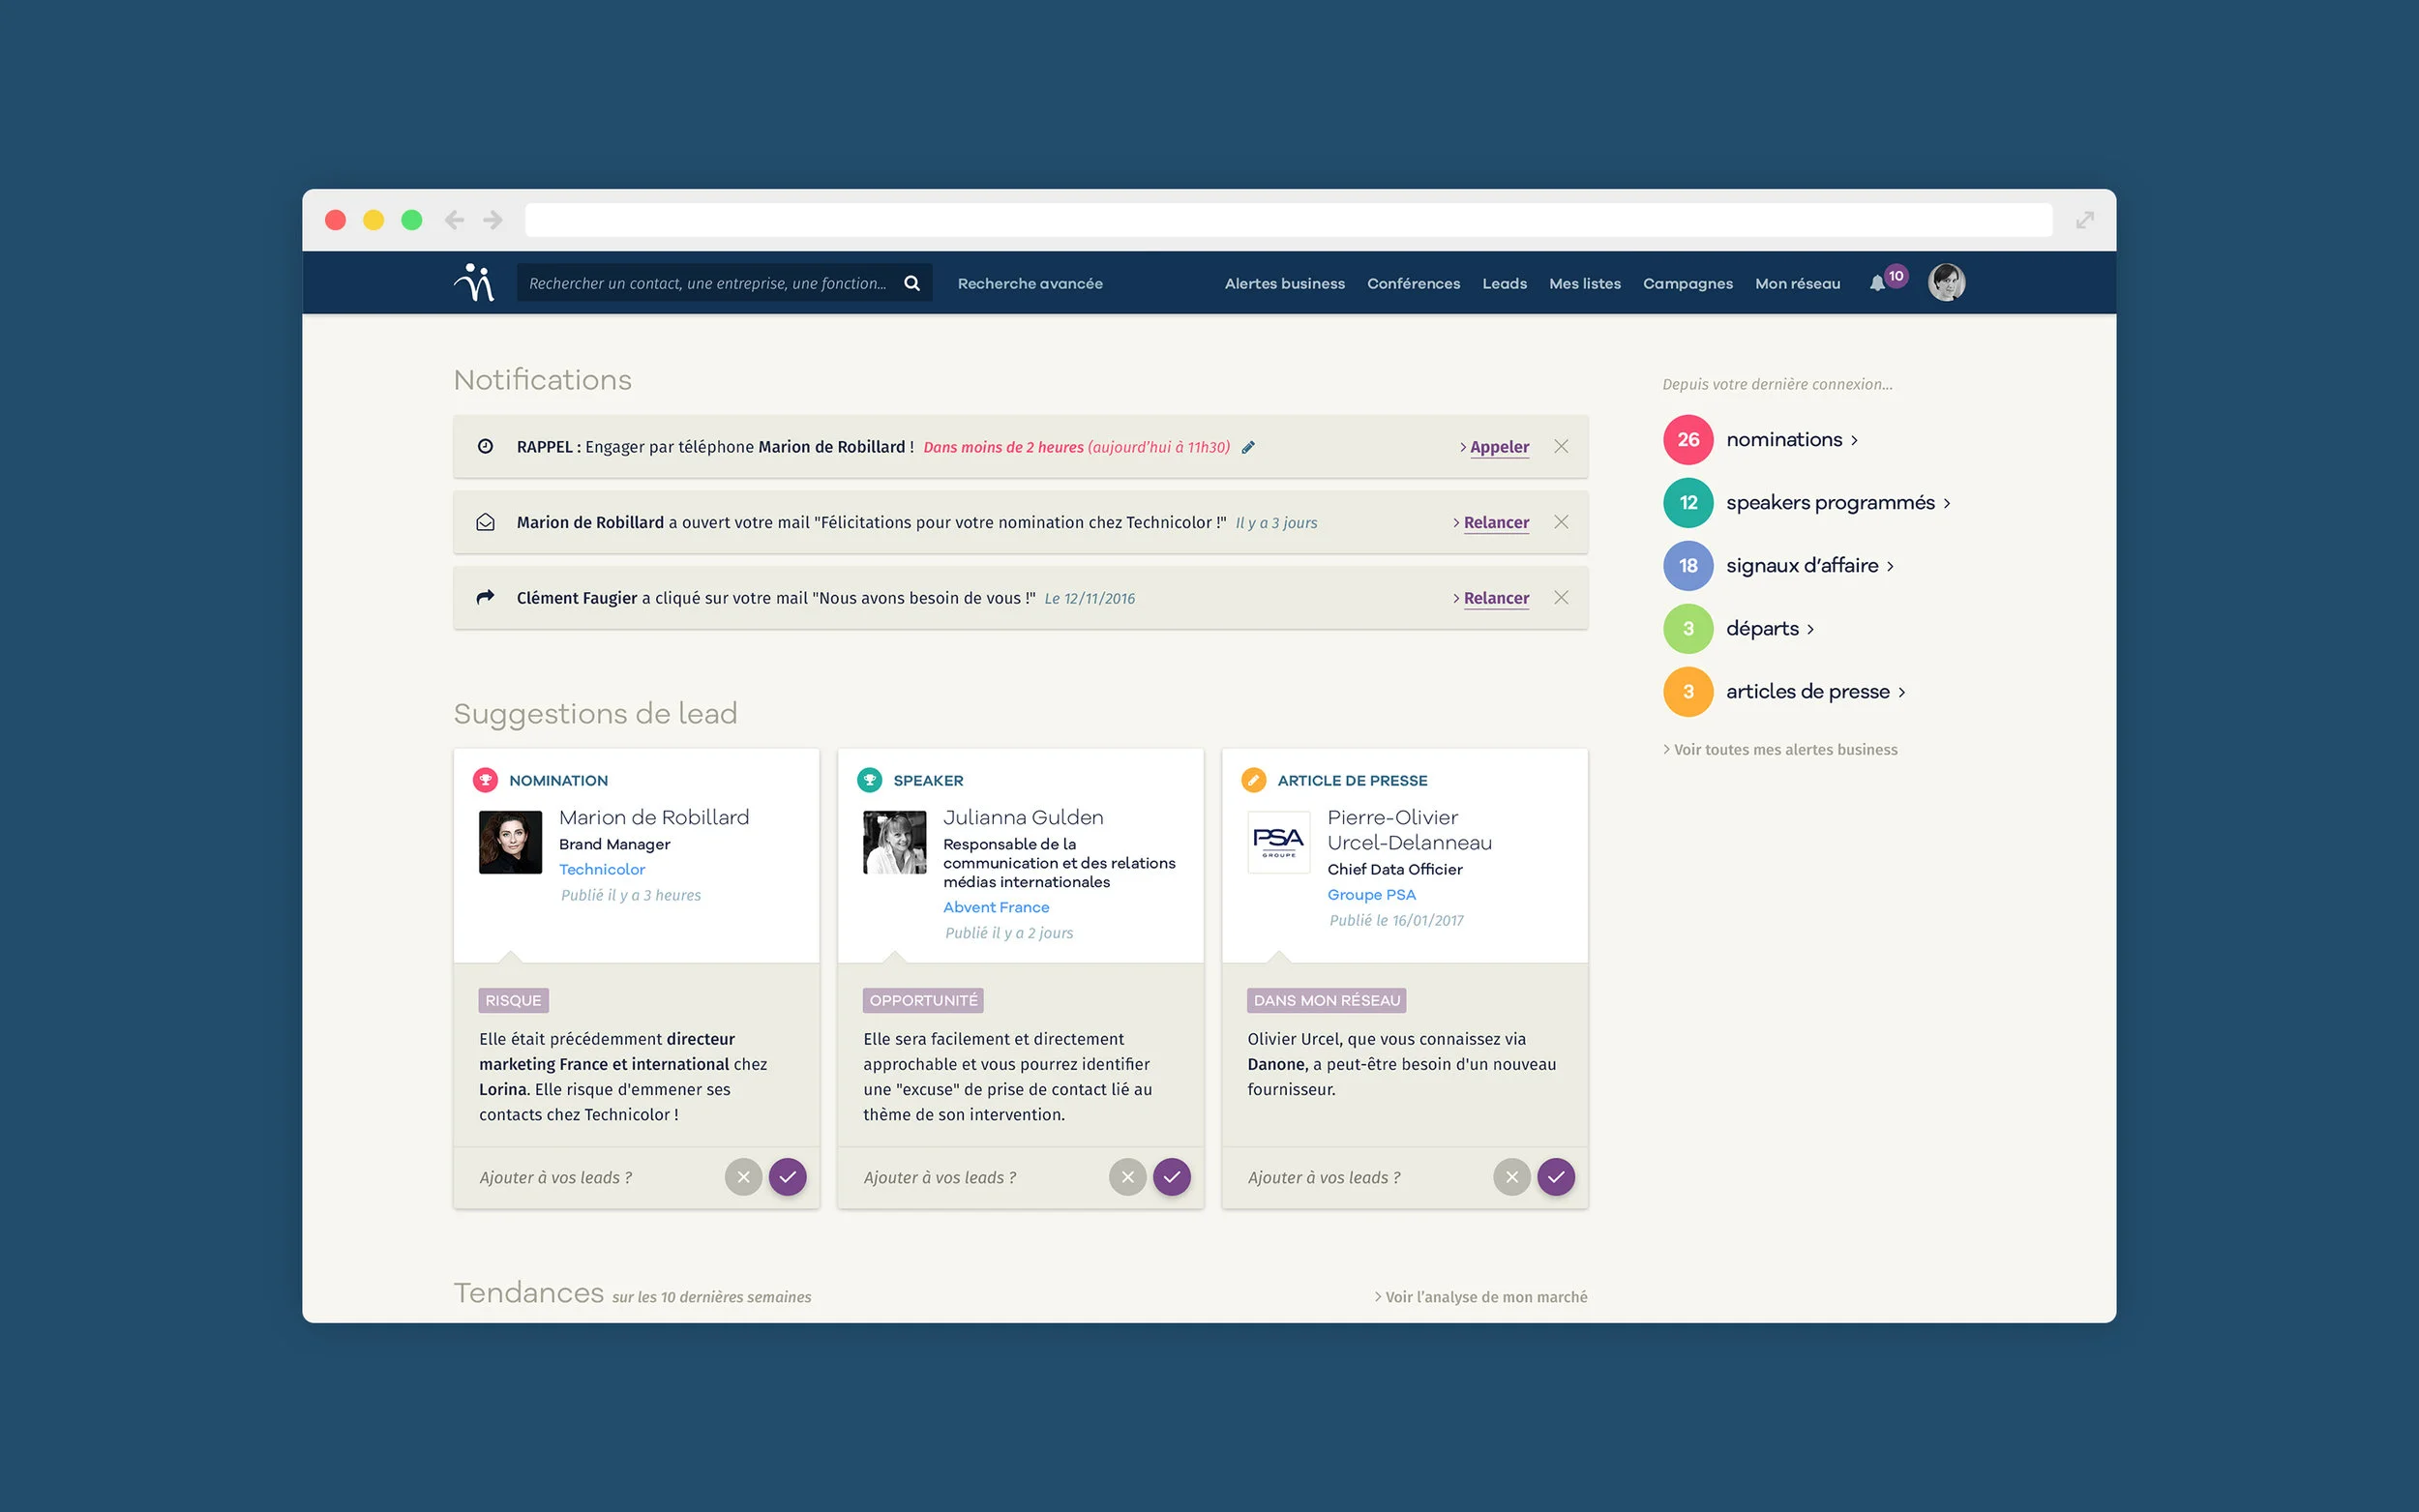Viewport: 2419px width, 1512px height.
Task: Click Relancer for Clément Faugier
Action: point(1496,598)
